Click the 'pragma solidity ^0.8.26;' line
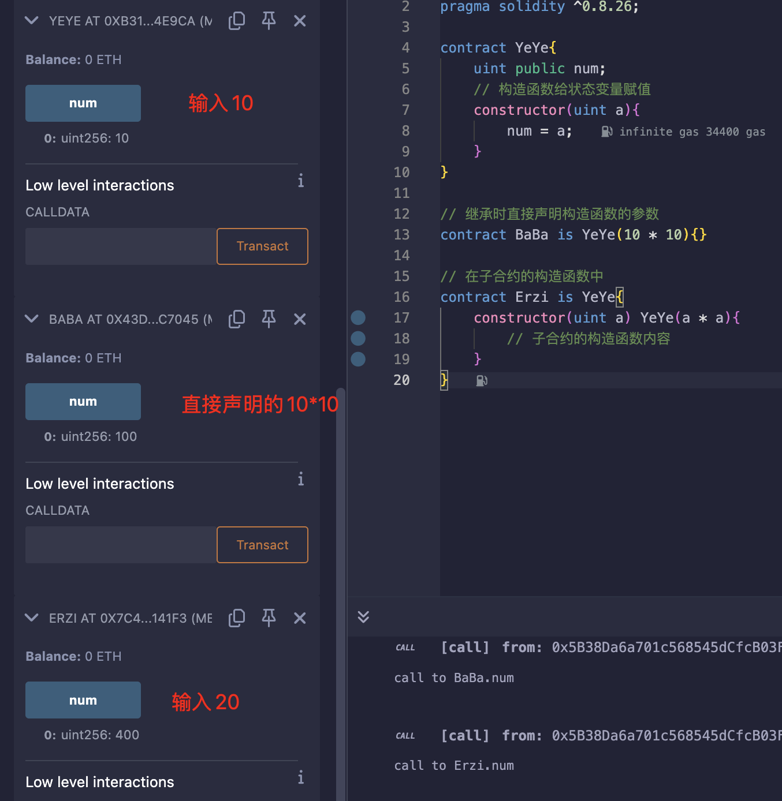Screen dimensions: 782x801 pyautogui.click(x=539, y=7)
